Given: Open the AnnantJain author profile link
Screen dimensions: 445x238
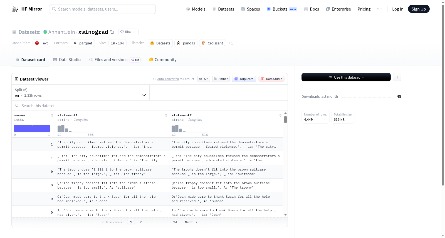Looking at the screenshot, I should coord(61,32).
